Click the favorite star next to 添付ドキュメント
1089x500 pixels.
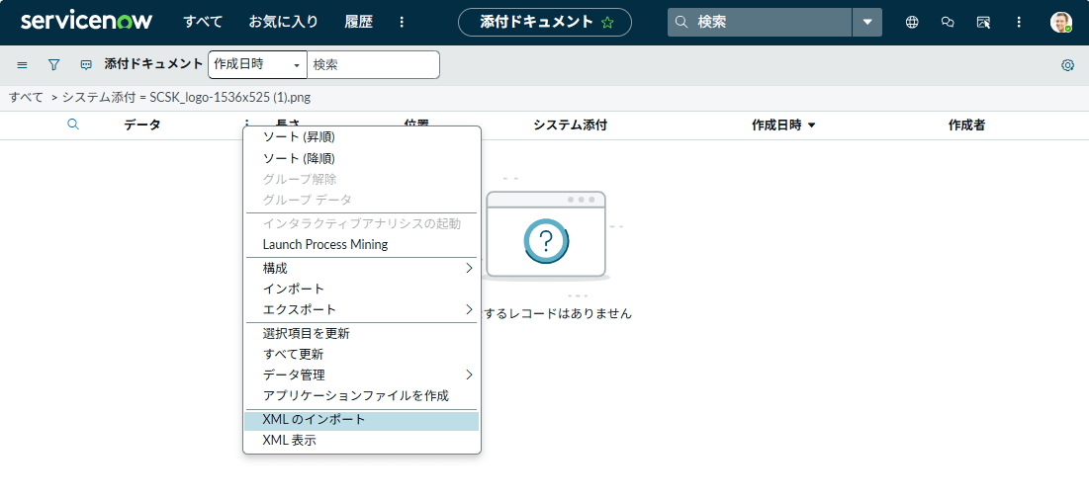tap(607, 22)
